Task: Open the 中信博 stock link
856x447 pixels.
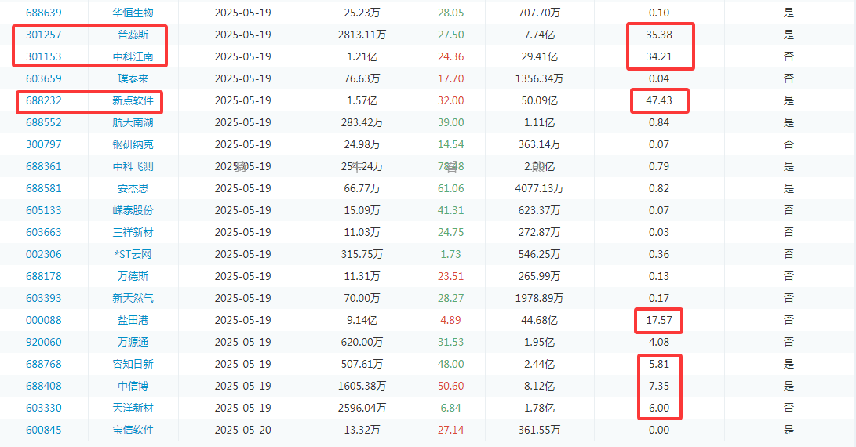Action: [x=133, y=386]
